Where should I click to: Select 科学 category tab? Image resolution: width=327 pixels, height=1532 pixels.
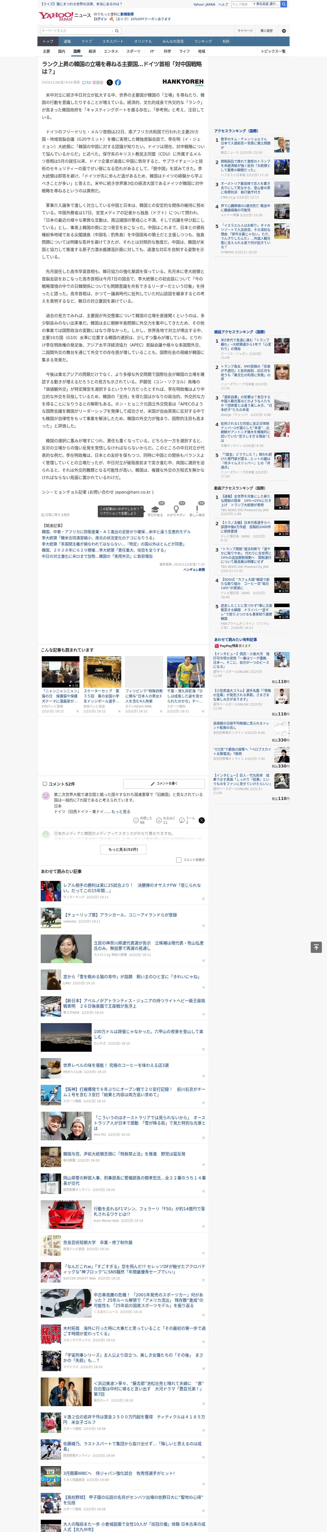(x=167, y=51)
